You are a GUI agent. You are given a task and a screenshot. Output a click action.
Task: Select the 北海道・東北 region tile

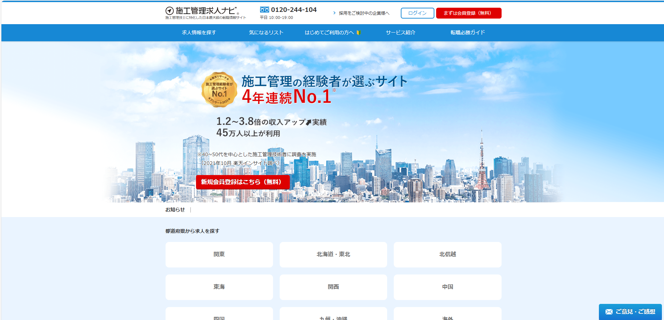(333, 255)
